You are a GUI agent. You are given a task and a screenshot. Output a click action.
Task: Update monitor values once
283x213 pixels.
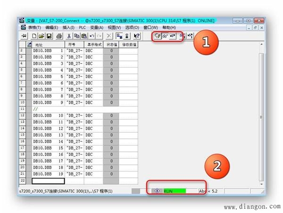183,36
